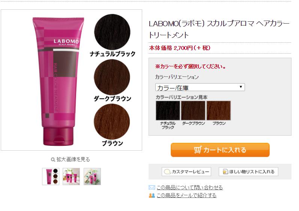Open カスタマーレビュー button
This screenshot has width=299, height=211.
[186, 172]
